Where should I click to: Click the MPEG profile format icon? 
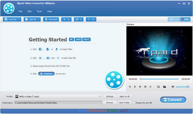(17, 96)
